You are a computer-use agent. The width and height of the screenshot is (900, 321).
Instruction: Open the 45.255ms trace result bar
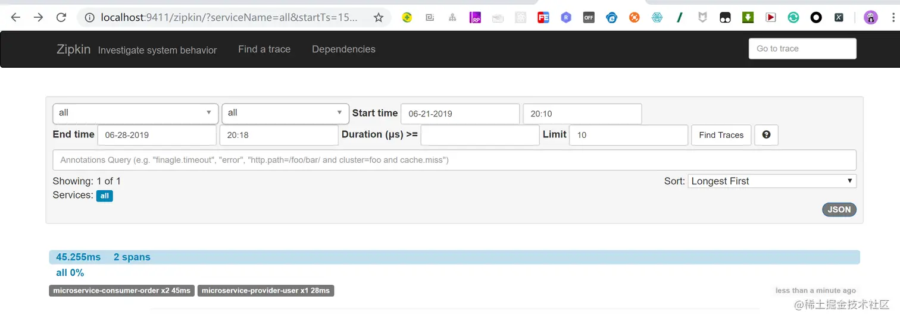click(454, 257)
